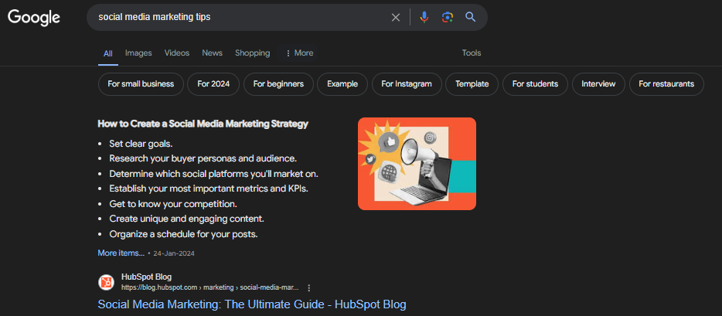Clear the search box with X icon
Screen dimensions: 722x316
tap(396, 18)
